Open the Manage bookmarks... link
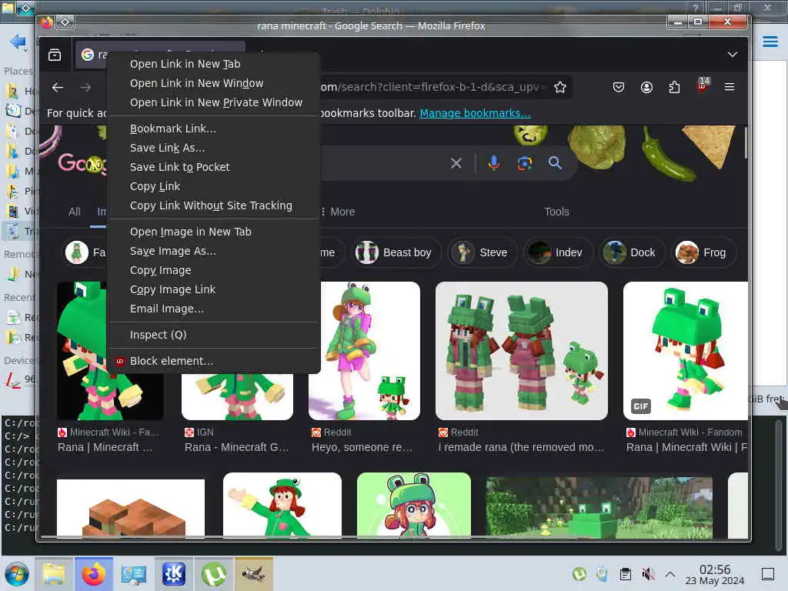The image size is (788, 591). coord(475,113)
